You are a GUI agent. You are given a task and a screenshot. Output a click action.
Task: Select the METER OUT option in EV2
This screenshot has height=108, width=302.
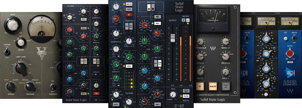[188, 20]
